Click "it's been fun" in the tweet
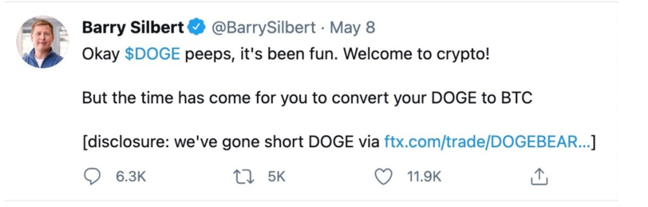The image size is (648, 207). (285, 55)
